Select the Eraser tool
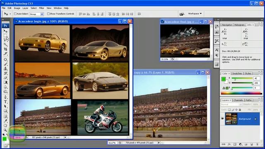265x149 pixels. pos(5,78)
